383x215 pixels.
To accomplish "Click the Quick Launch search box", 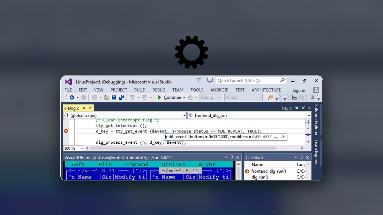I will [x=251, y=81].
